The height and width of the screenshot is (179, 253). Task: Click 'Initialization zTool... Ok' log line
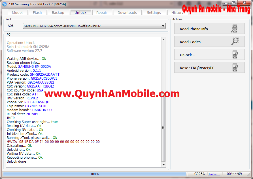coord(25,134)
